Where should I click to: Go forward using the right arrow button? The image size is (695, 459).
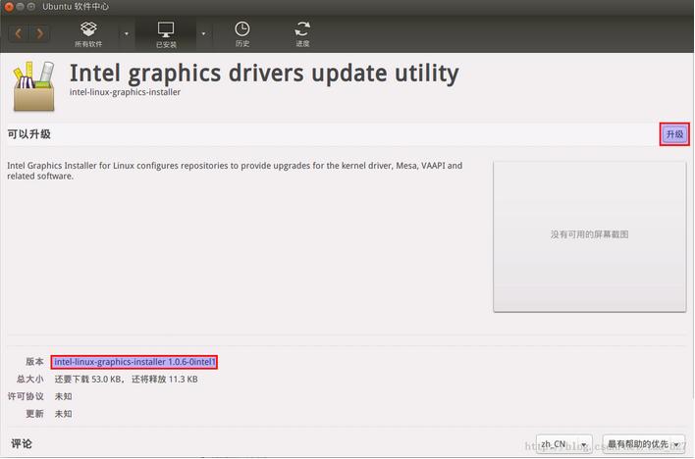pyautogui.click(x=40, y=33)
